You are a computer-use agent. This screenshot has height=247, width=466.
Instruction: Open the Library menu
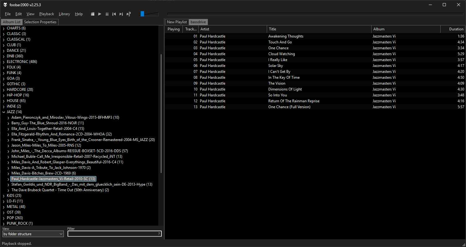(64, 14)
